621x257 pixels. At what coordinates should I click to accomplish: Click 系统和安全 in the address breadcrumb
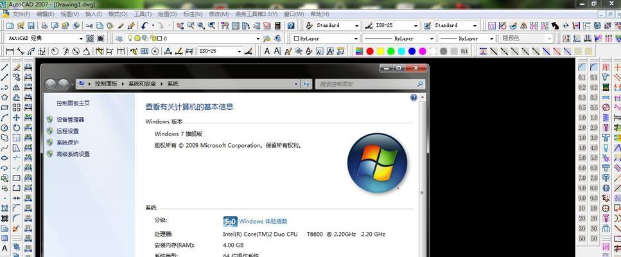pos(142,84)
